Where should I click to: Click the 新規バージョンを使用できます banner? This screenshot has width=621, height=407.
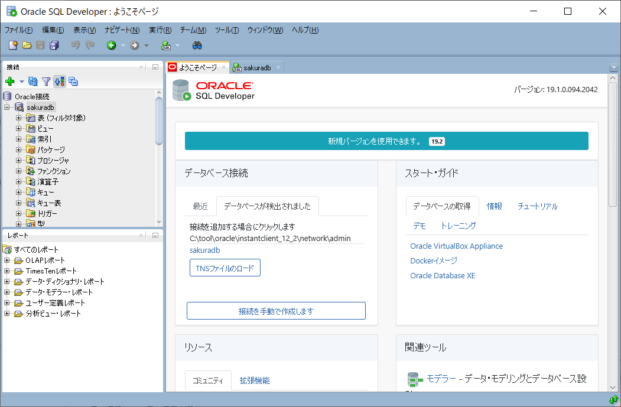[386, 141]
